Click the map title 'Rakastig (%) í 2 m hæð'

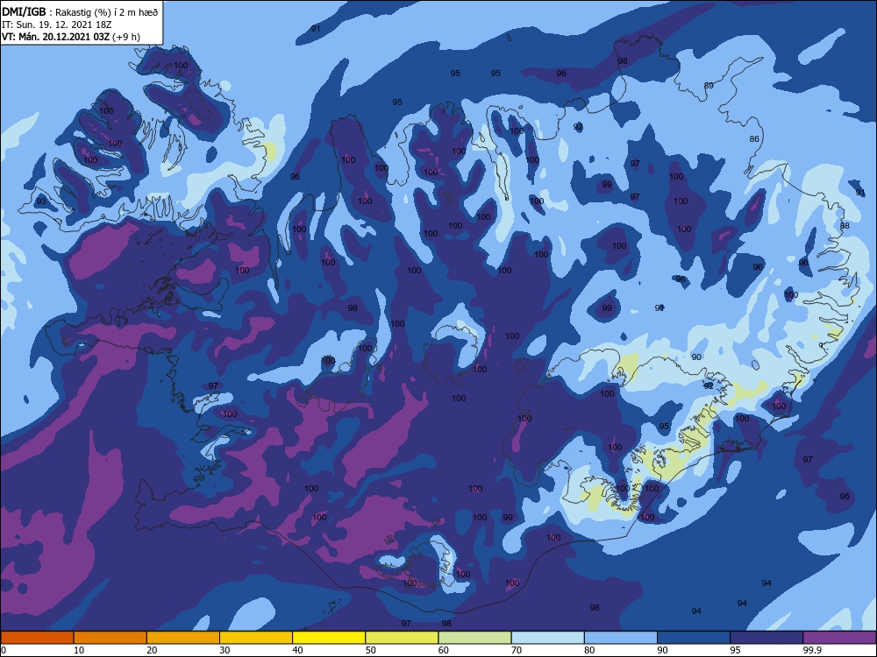[106, 13]
